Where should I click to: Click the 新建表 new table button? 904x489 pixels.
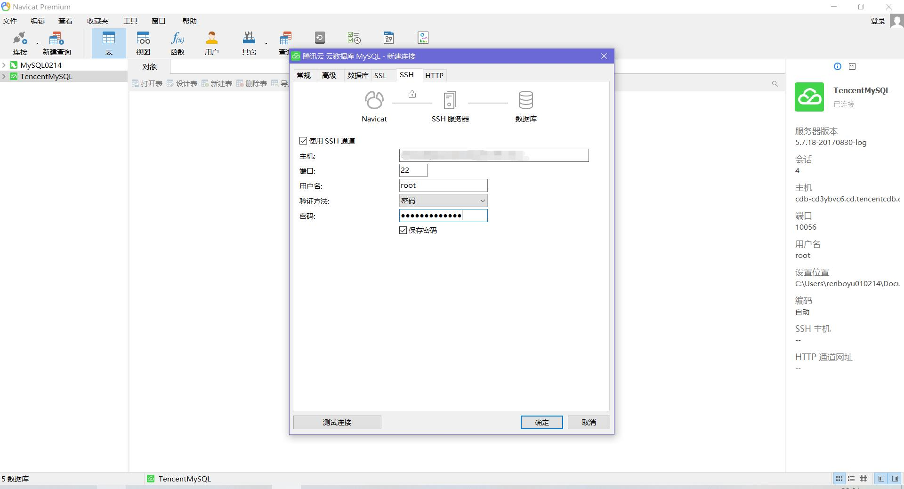pyautogui.click(x=217, y=83)
